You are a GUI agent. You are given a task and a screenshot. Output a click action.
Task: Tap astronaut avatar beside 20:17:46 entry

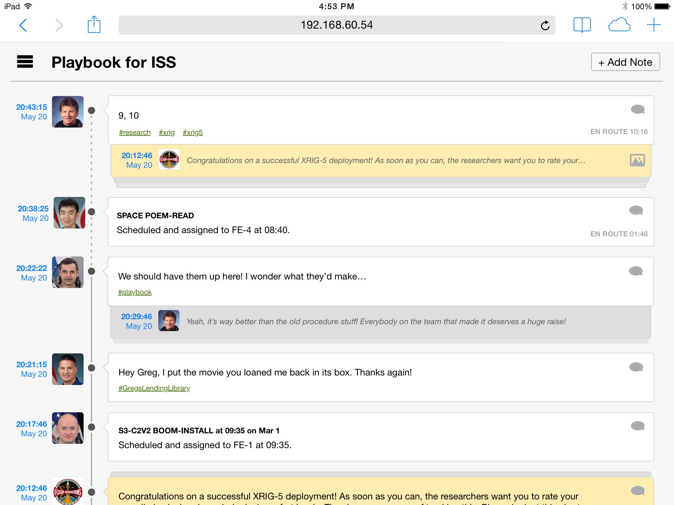point(68,428)
